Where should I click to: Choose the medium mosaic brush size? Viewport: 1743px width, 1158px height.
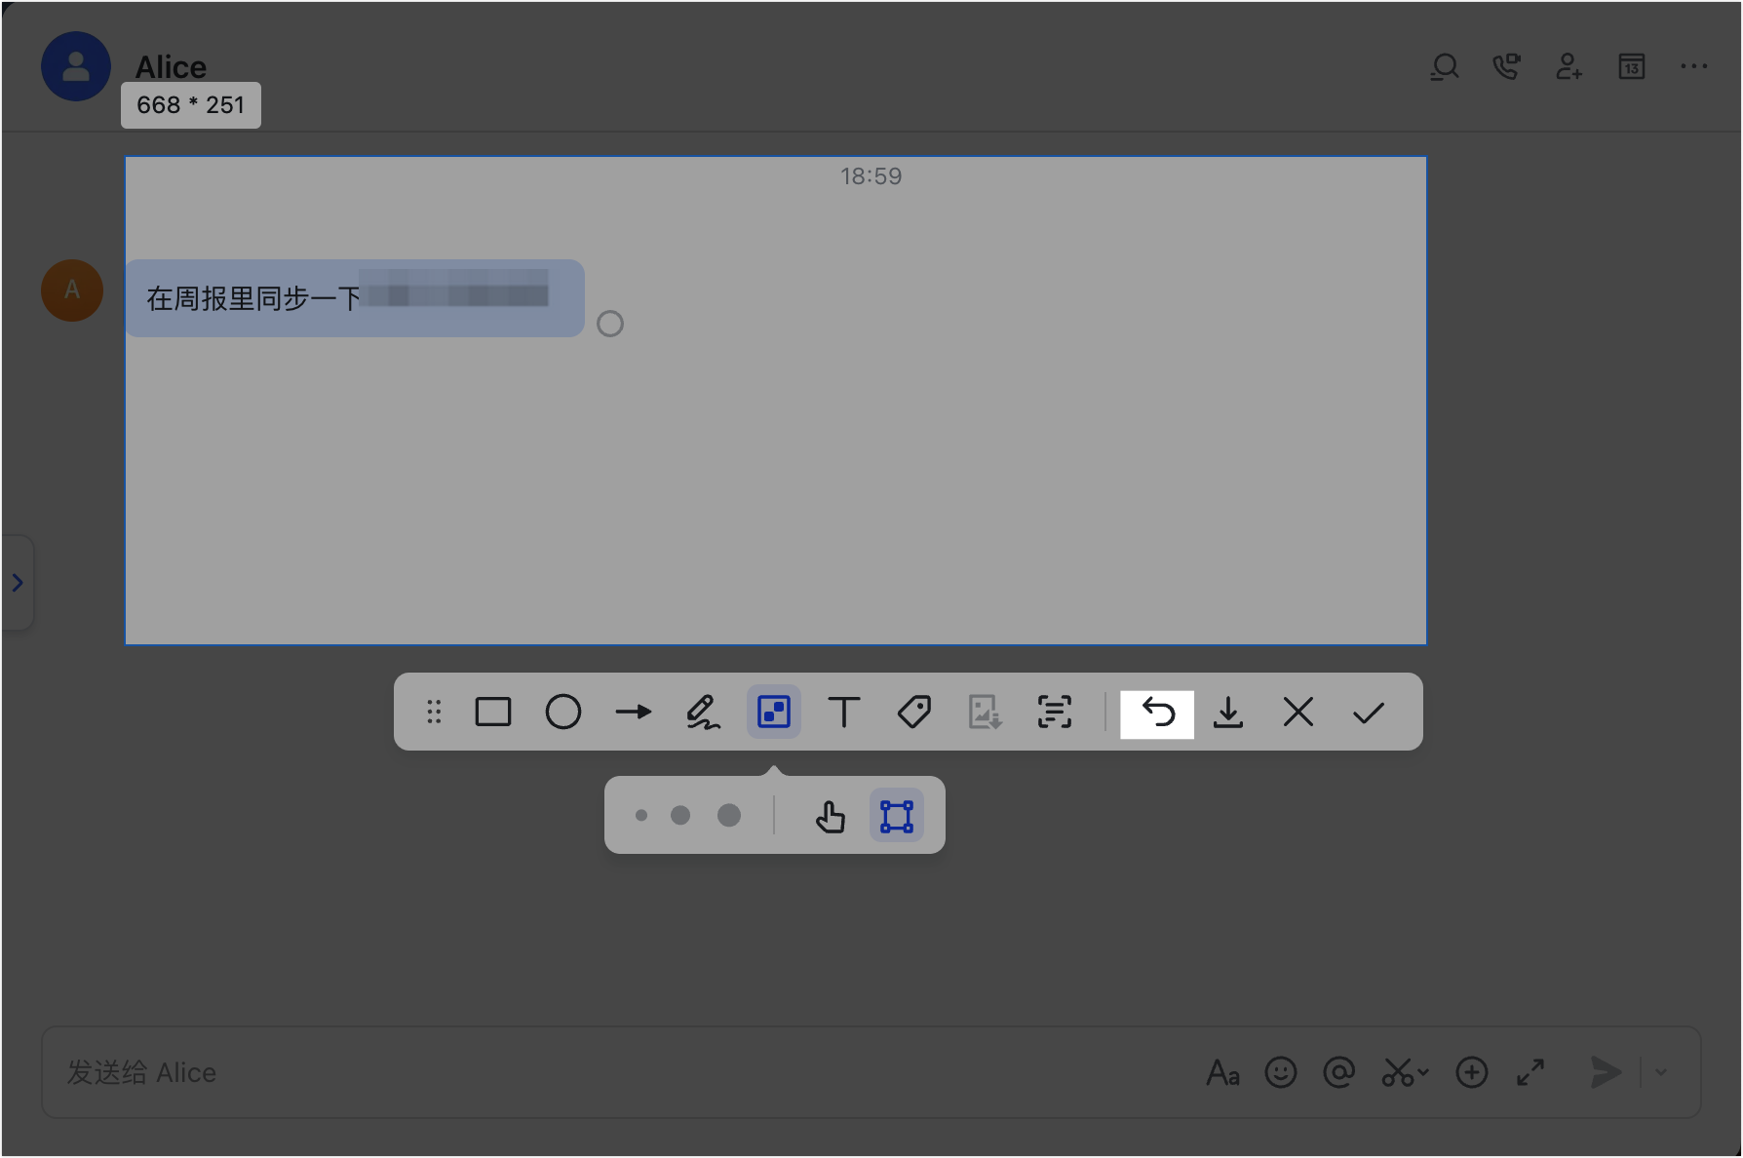pyautogui.click(x=680, y=816)
